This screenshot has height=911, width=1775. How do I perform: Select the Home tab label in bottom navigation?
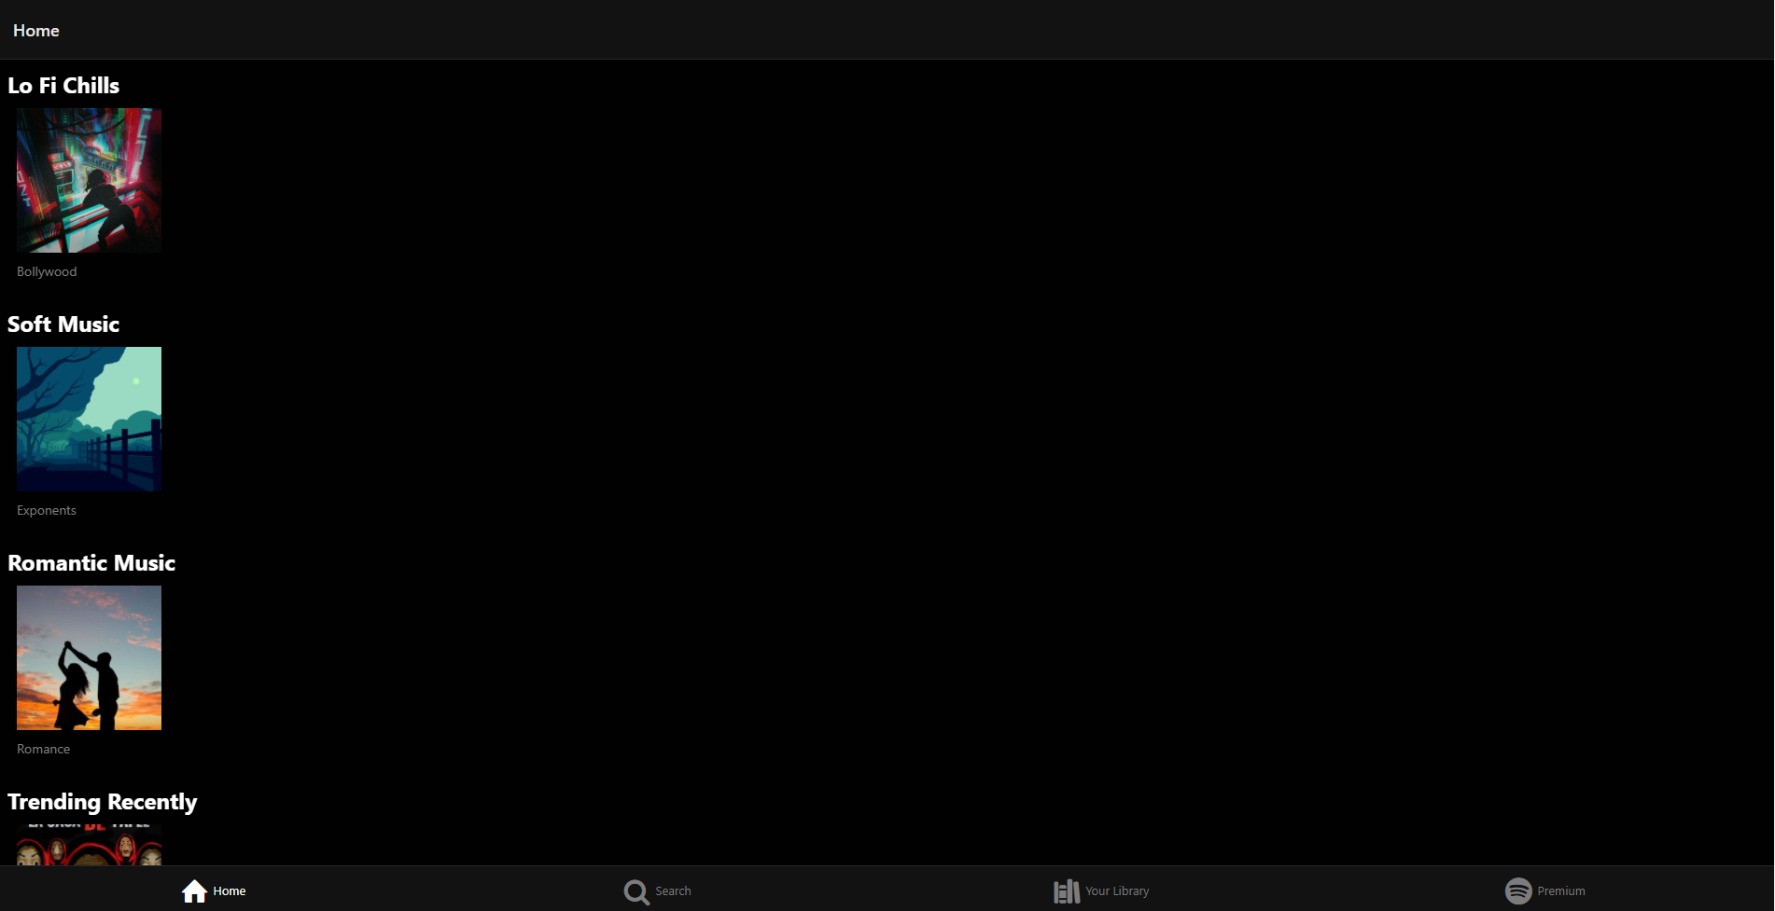[230, 891]
